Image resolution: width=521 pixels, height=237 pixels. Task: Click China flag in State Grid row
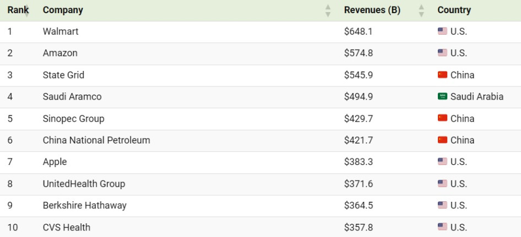coord(442,75)
